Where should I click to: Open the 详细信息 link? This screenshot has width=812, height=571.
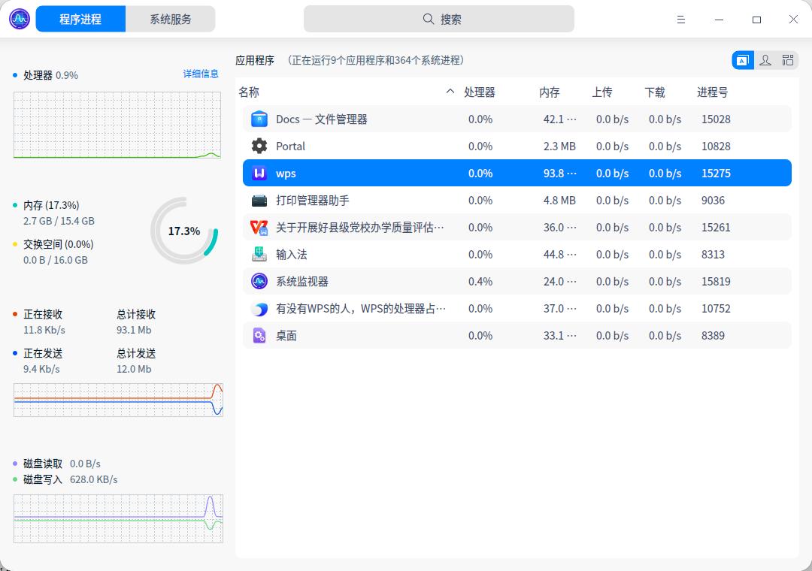click(x=201, y=74)
